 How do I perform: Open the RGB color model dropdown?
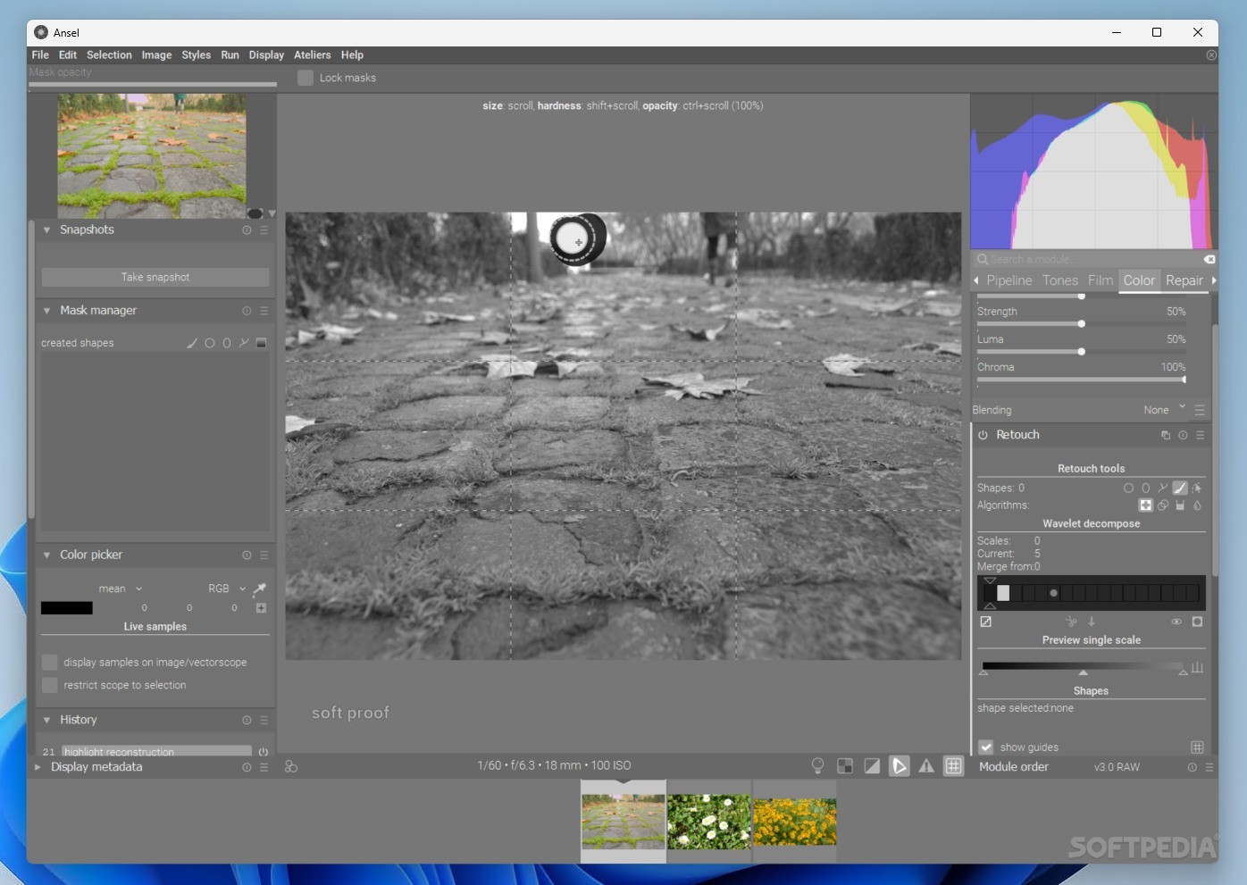coord(227,589)
